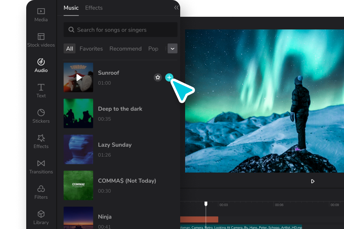The image size is (344, 229).
Task: Click the COMMA$ (Not Today) title
Action: coord(127,181)
